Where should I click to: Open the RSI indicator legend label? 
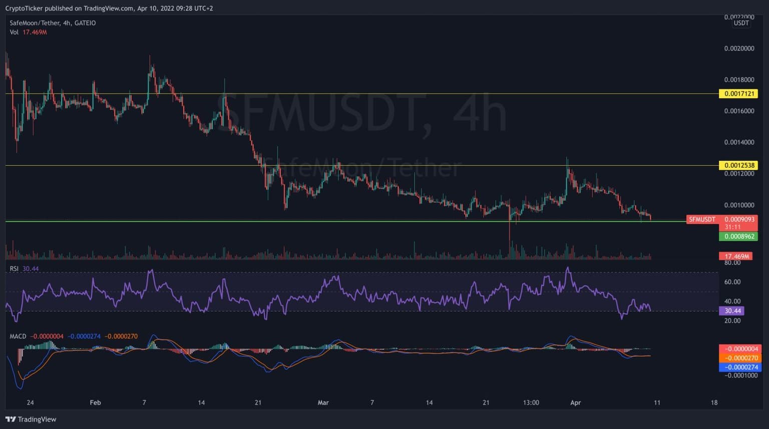point(14,269)
